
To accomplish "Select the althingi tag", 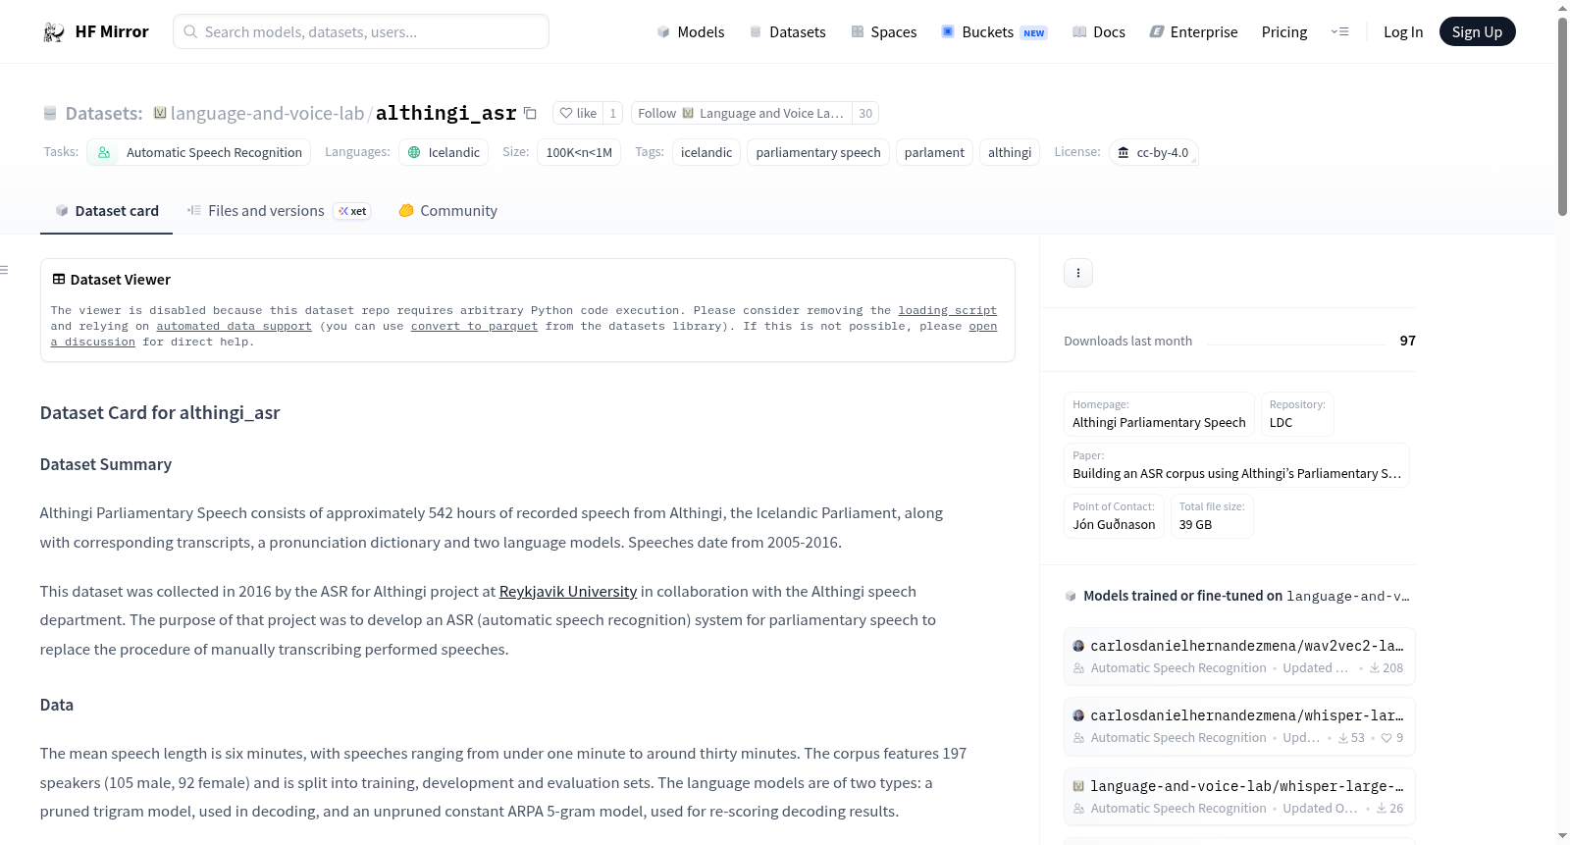I will (x=1010, y=152).
